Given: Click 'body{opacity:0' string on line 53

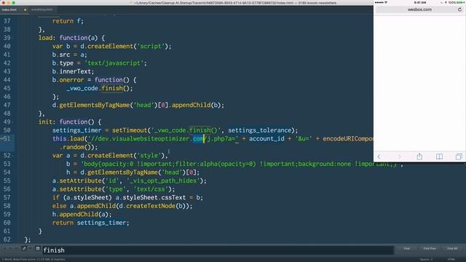Looking at the screenshot, I should click(x=108, y=164).
